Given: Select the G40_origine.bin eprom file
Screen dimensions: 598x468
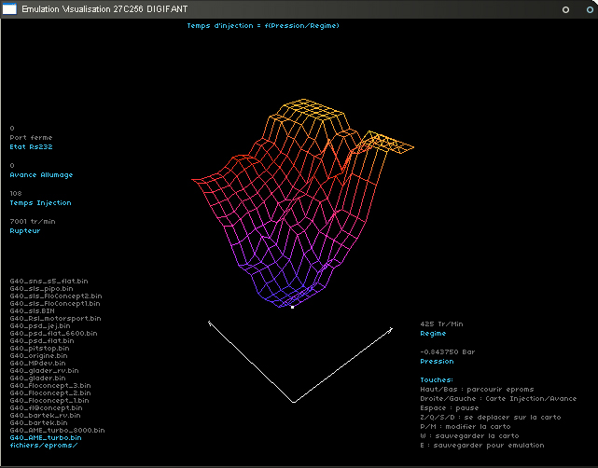Looking at the screenshot, I should (x=38, y=355).
